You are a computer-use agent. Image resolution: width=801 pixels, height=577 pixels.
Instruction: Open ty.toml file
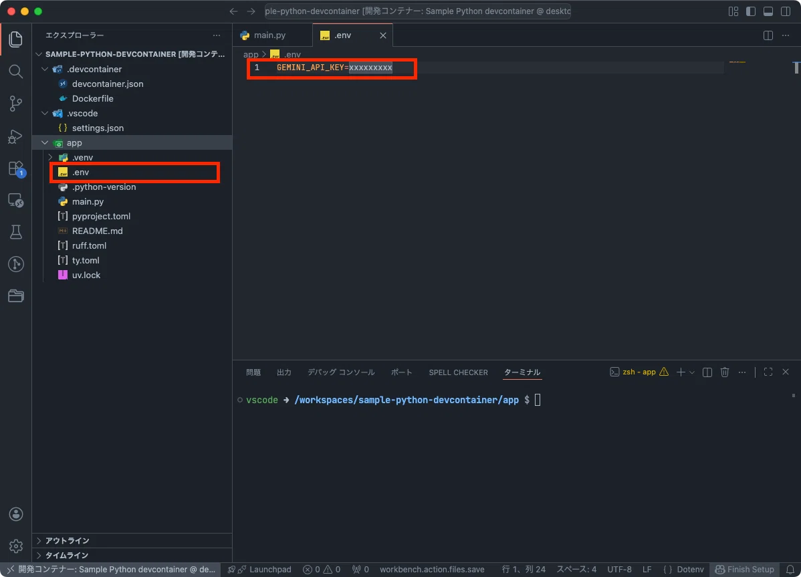tap(86, 260)
